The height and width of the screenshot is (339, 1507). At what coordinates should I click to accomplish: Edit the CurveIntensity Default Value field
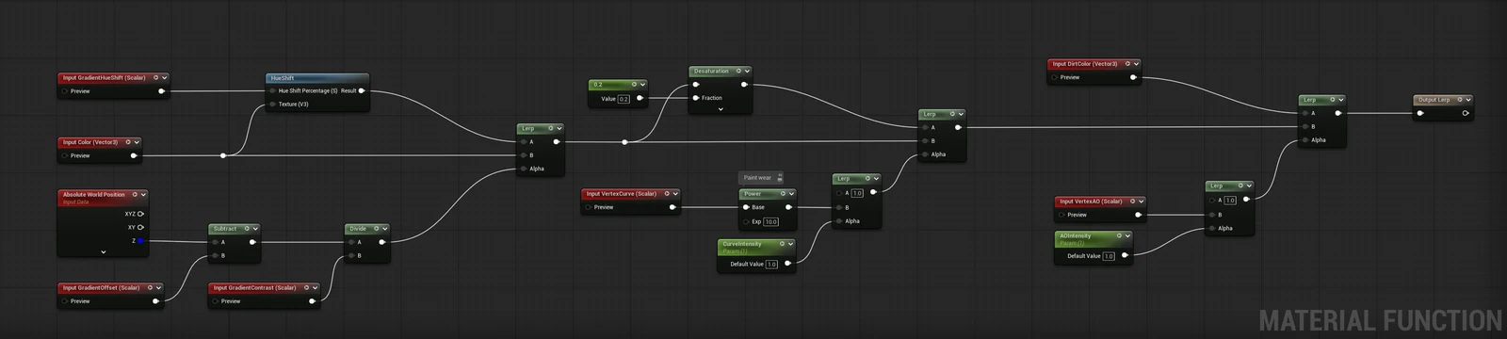tap(771, 264)
